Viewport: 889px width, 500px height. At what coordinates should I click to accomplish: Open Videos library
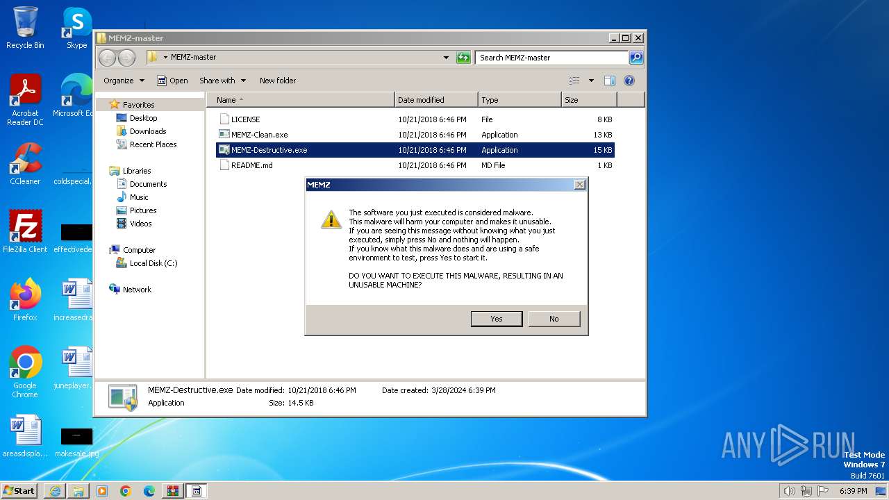140,224
